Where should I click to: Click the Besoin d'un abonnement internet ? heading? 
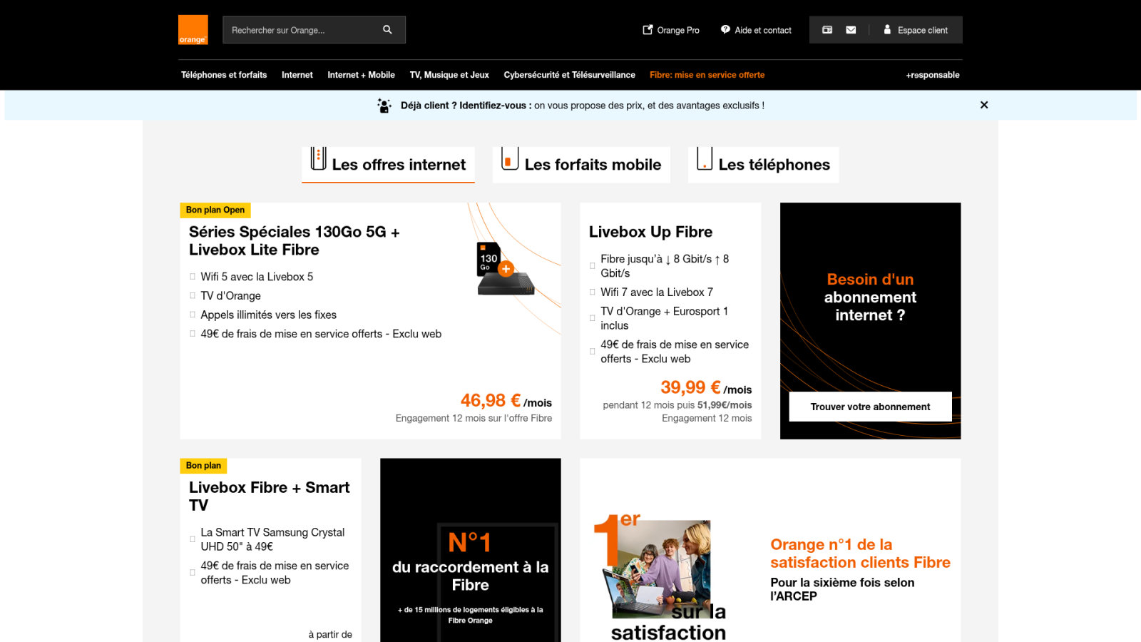870,297
